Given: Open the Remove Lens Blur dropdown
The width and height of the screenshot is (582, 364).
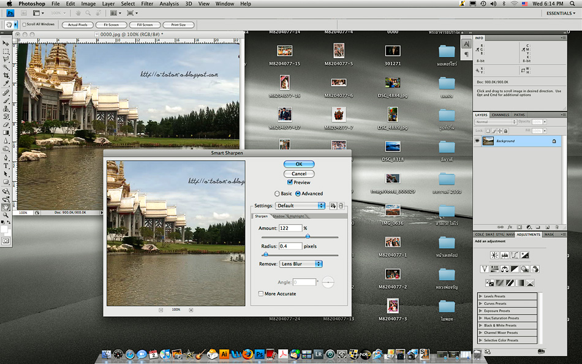Looking at the screenshot, I should pyautogui.click(x=300, y=264).
